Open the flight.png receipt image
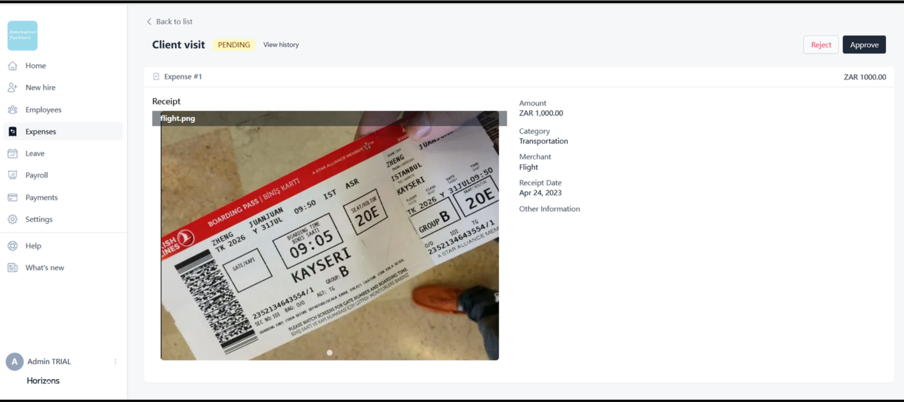Screen dimensions: 904x402 click(330, 236)
